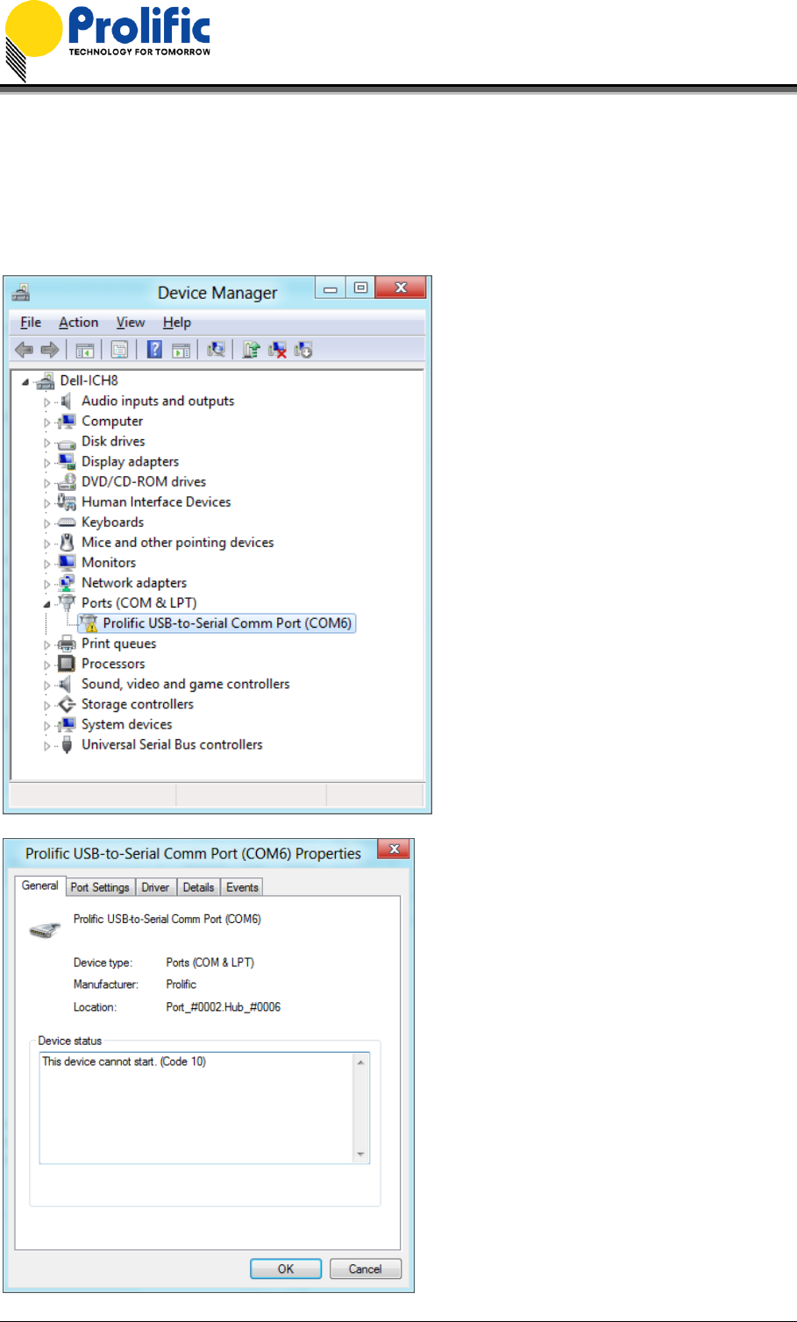
Task: Expand the Sound, video and game controllers node
Action: [47, 686]
